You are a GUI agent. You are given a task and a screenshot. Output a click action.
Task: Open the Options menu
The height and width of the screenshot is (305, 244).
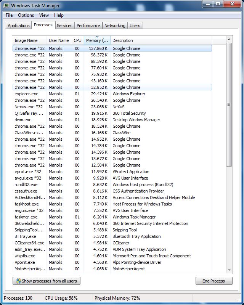click(x=26, y=15)
